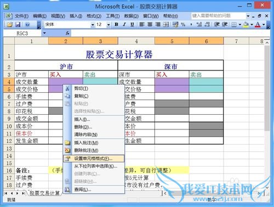Open the Fill Color dropdown arrow

point(252,25)
